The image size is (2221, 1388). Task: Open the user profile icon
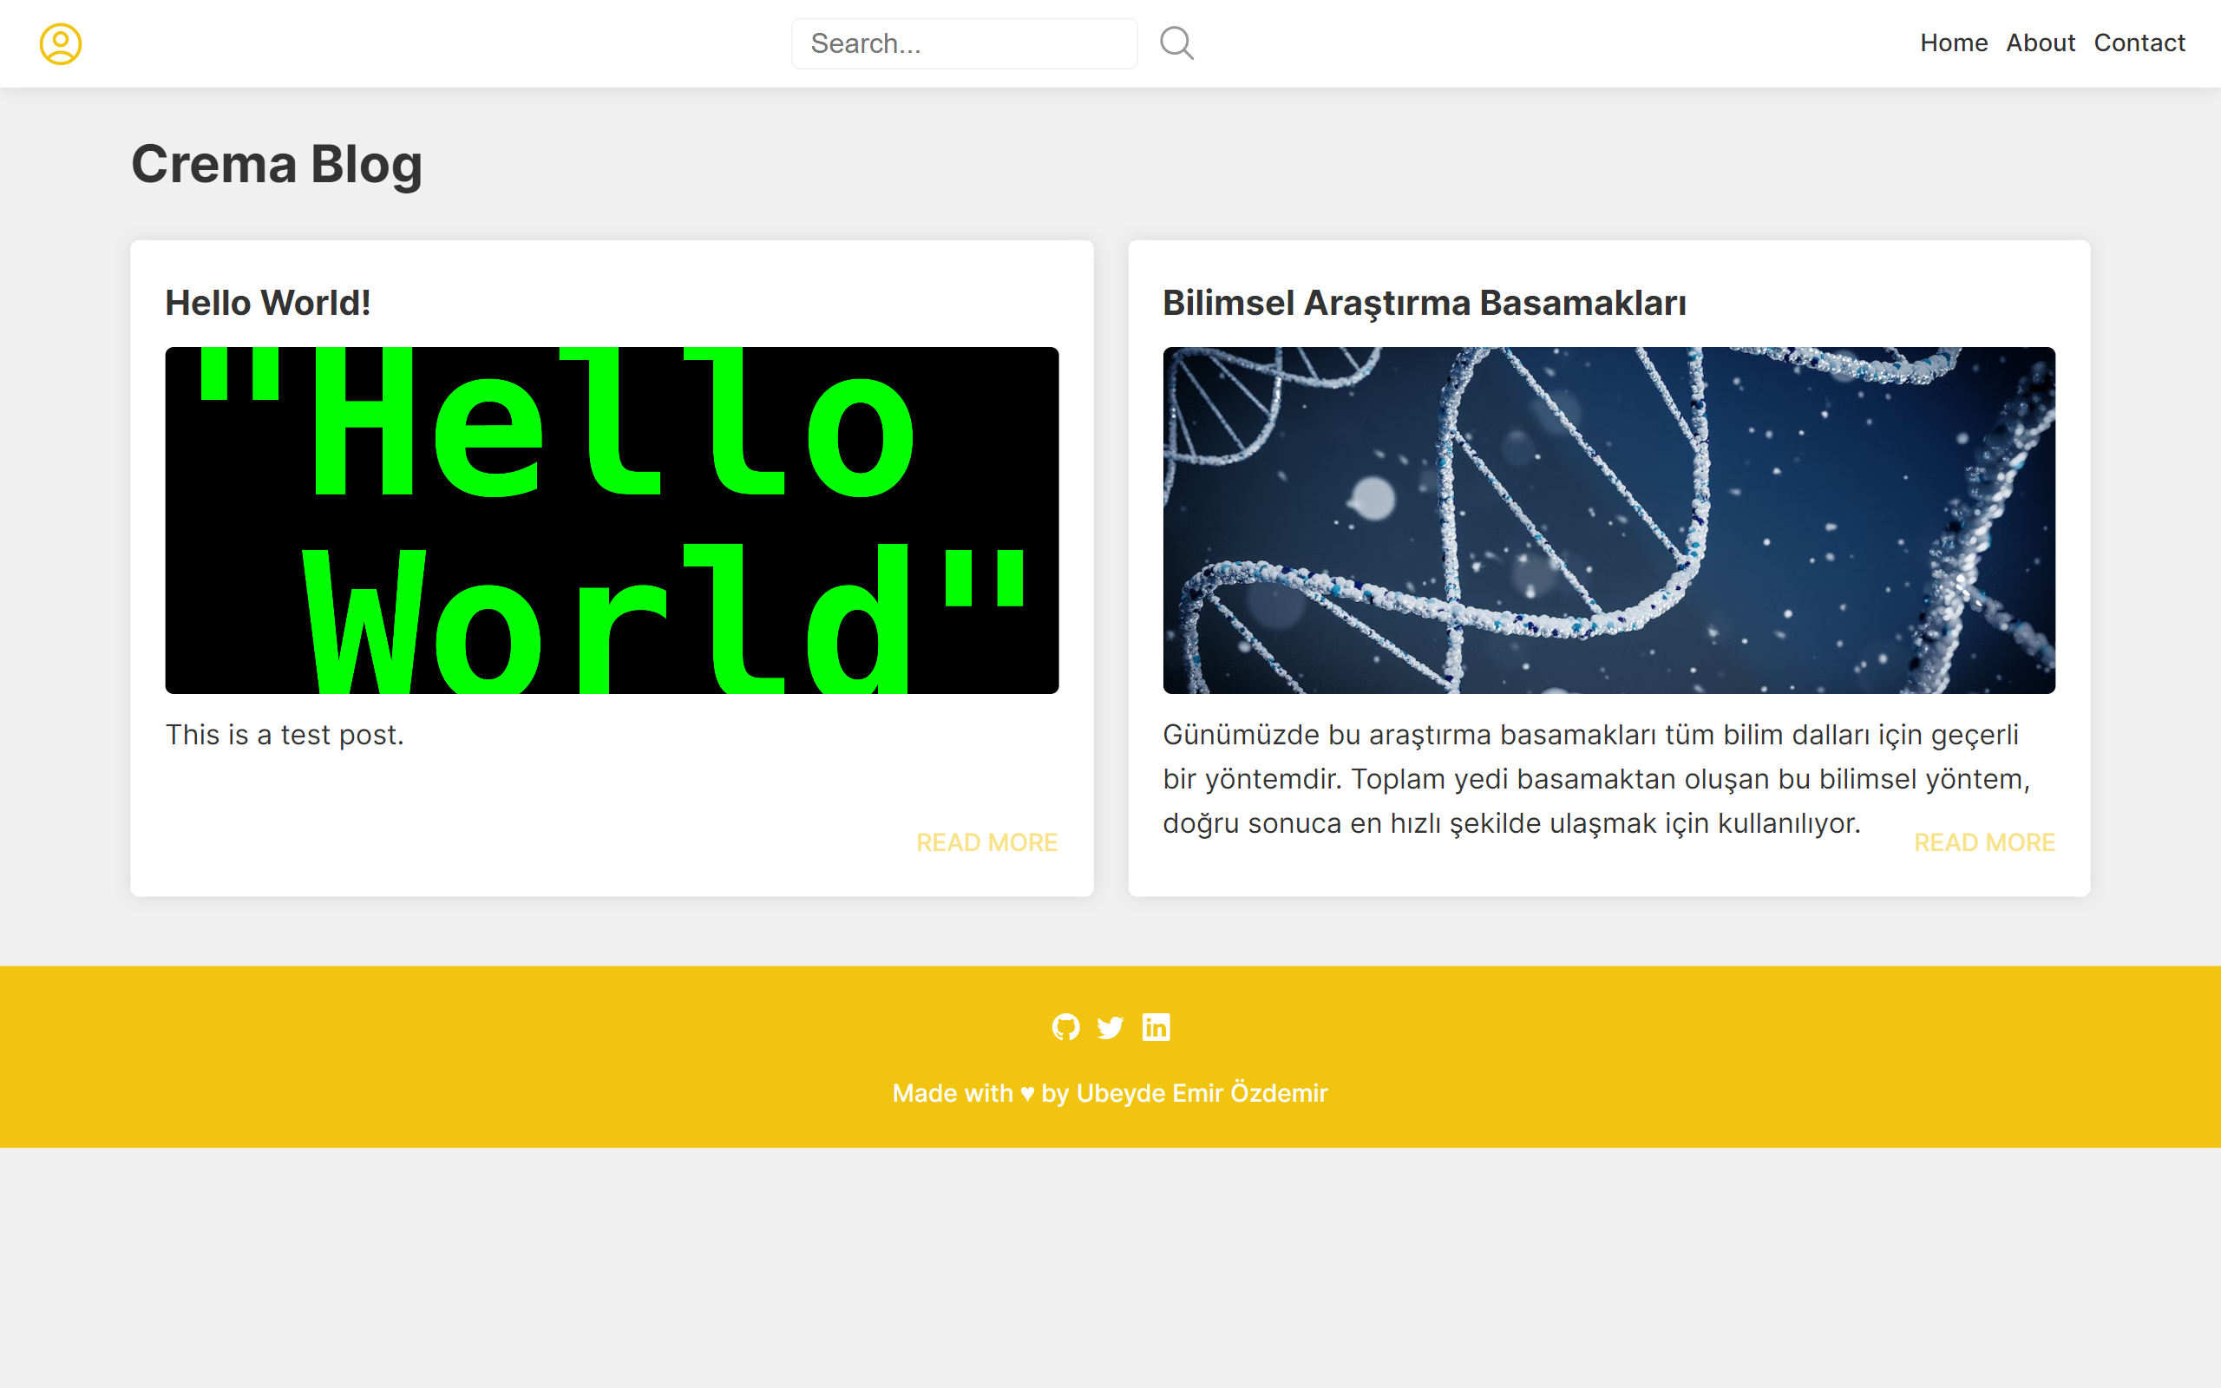coord(61,43)
